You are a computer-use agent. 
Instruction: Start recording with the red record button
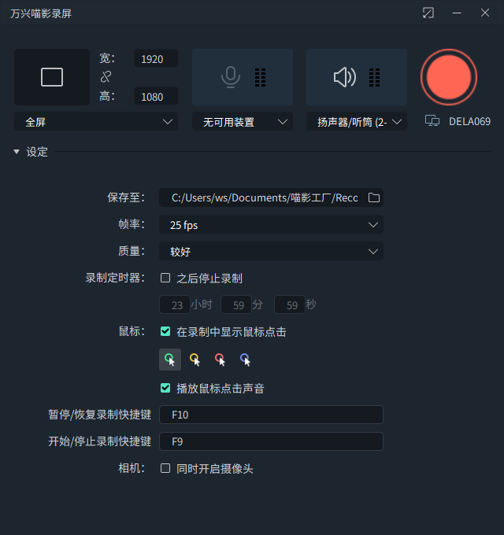coord(448,77)
